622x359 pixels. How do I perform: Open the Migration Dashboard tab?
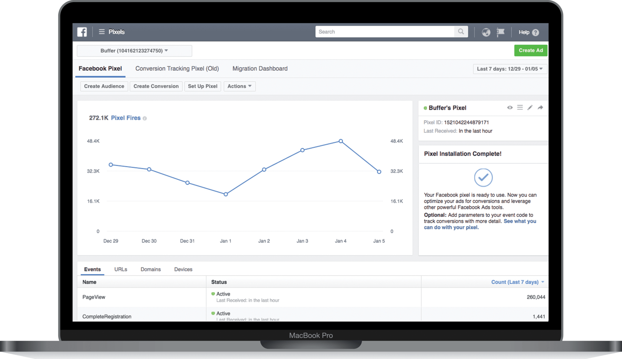260,68
